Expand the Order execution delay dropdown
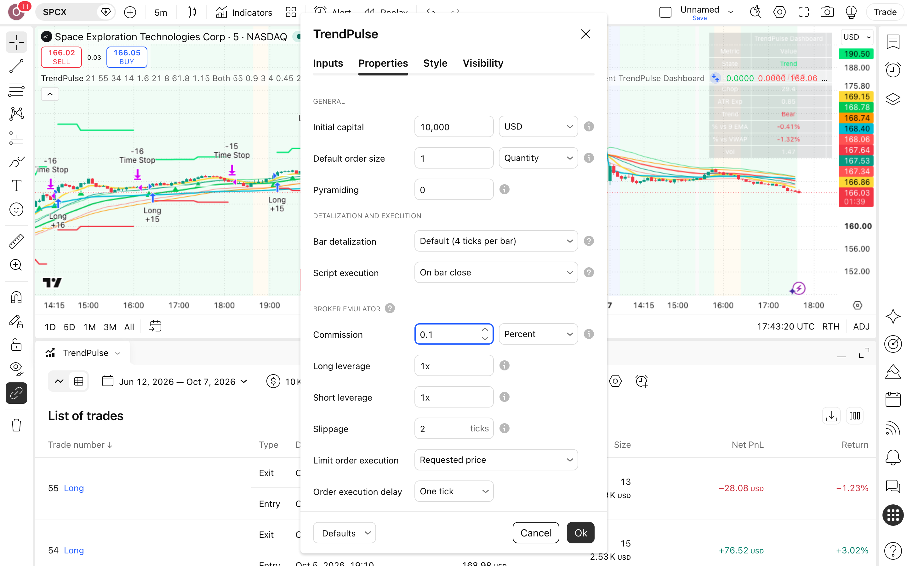Image resolution: width=907 pixels, height=566 pixels. [x=454, y=491]
